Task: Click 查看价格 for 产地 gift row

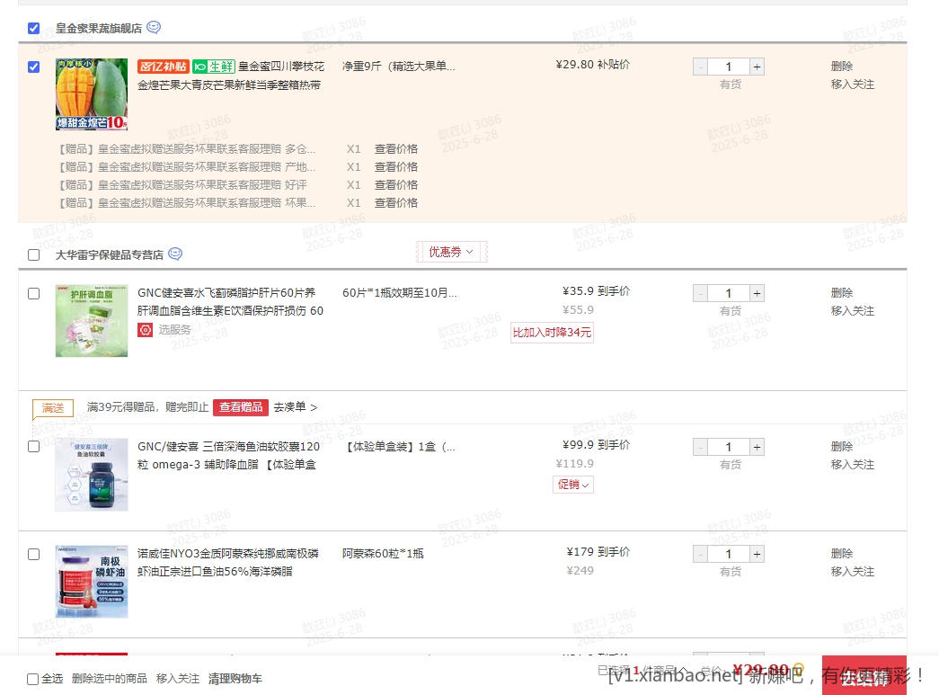Action: pos(396,166)
